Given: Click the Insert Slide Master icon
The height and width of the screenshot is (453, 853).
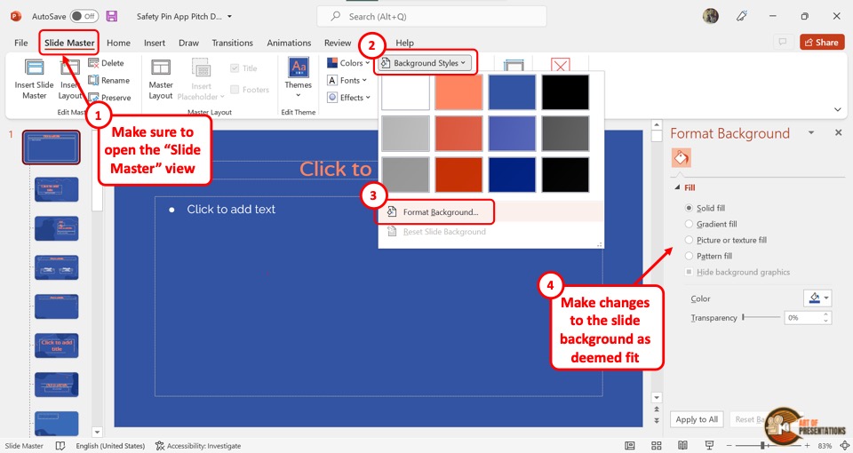Looking at the screenshot, I should click(x=35, y=68).
